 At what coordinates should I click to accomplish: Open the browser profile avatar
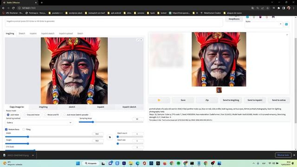tap(289, 8)
